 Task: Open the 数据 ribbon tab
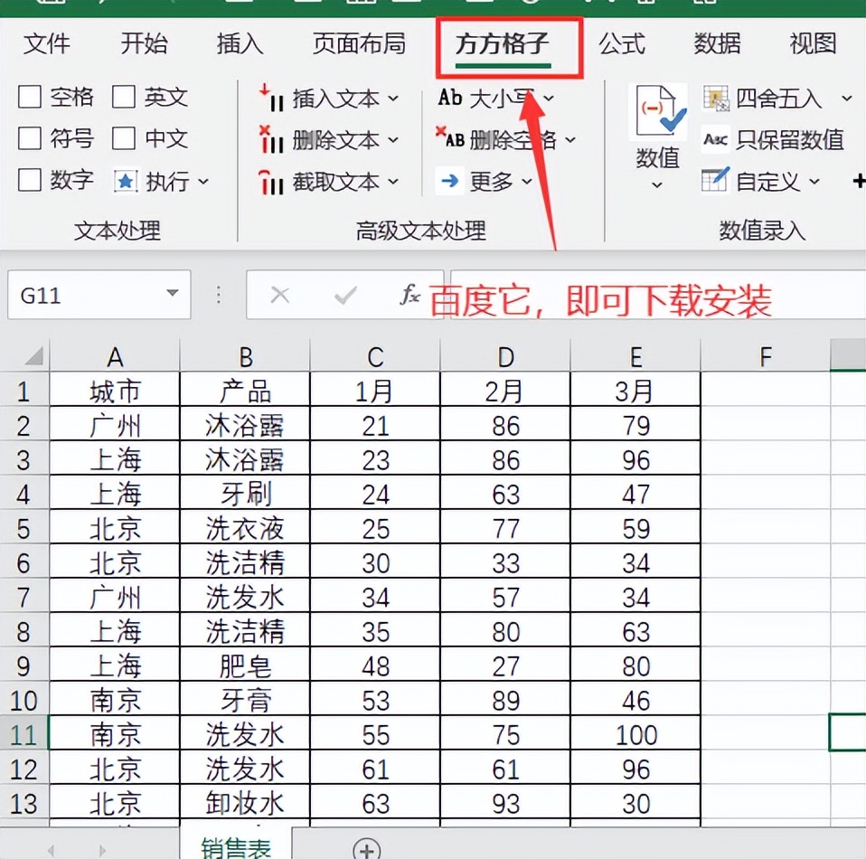click(x=717, y=43)
